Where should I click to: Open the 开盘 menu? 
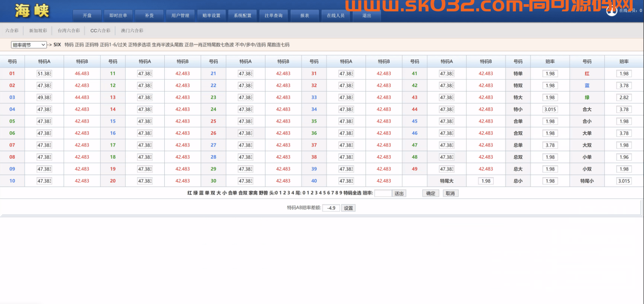click(87, 16)
